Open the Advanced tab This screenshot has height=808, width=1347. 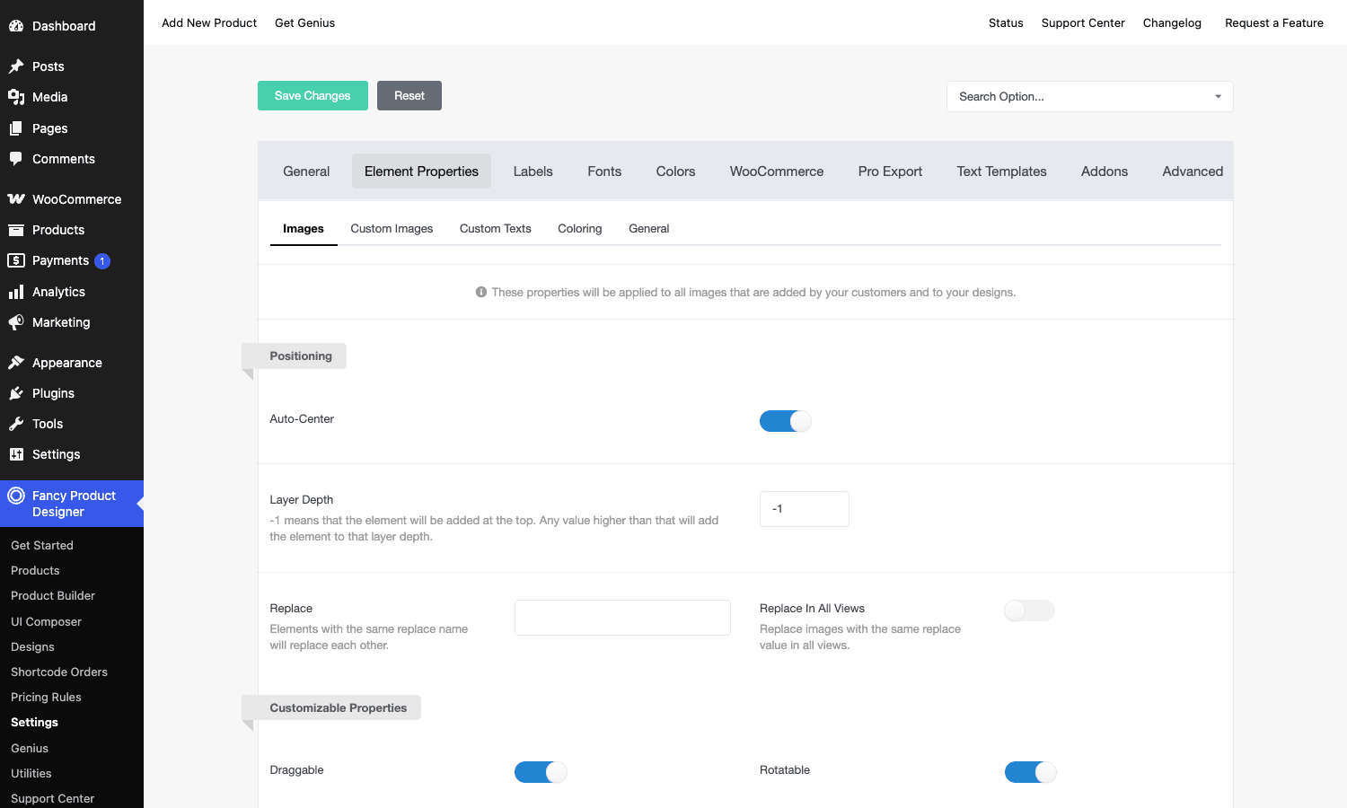(x=1193, y=171)
